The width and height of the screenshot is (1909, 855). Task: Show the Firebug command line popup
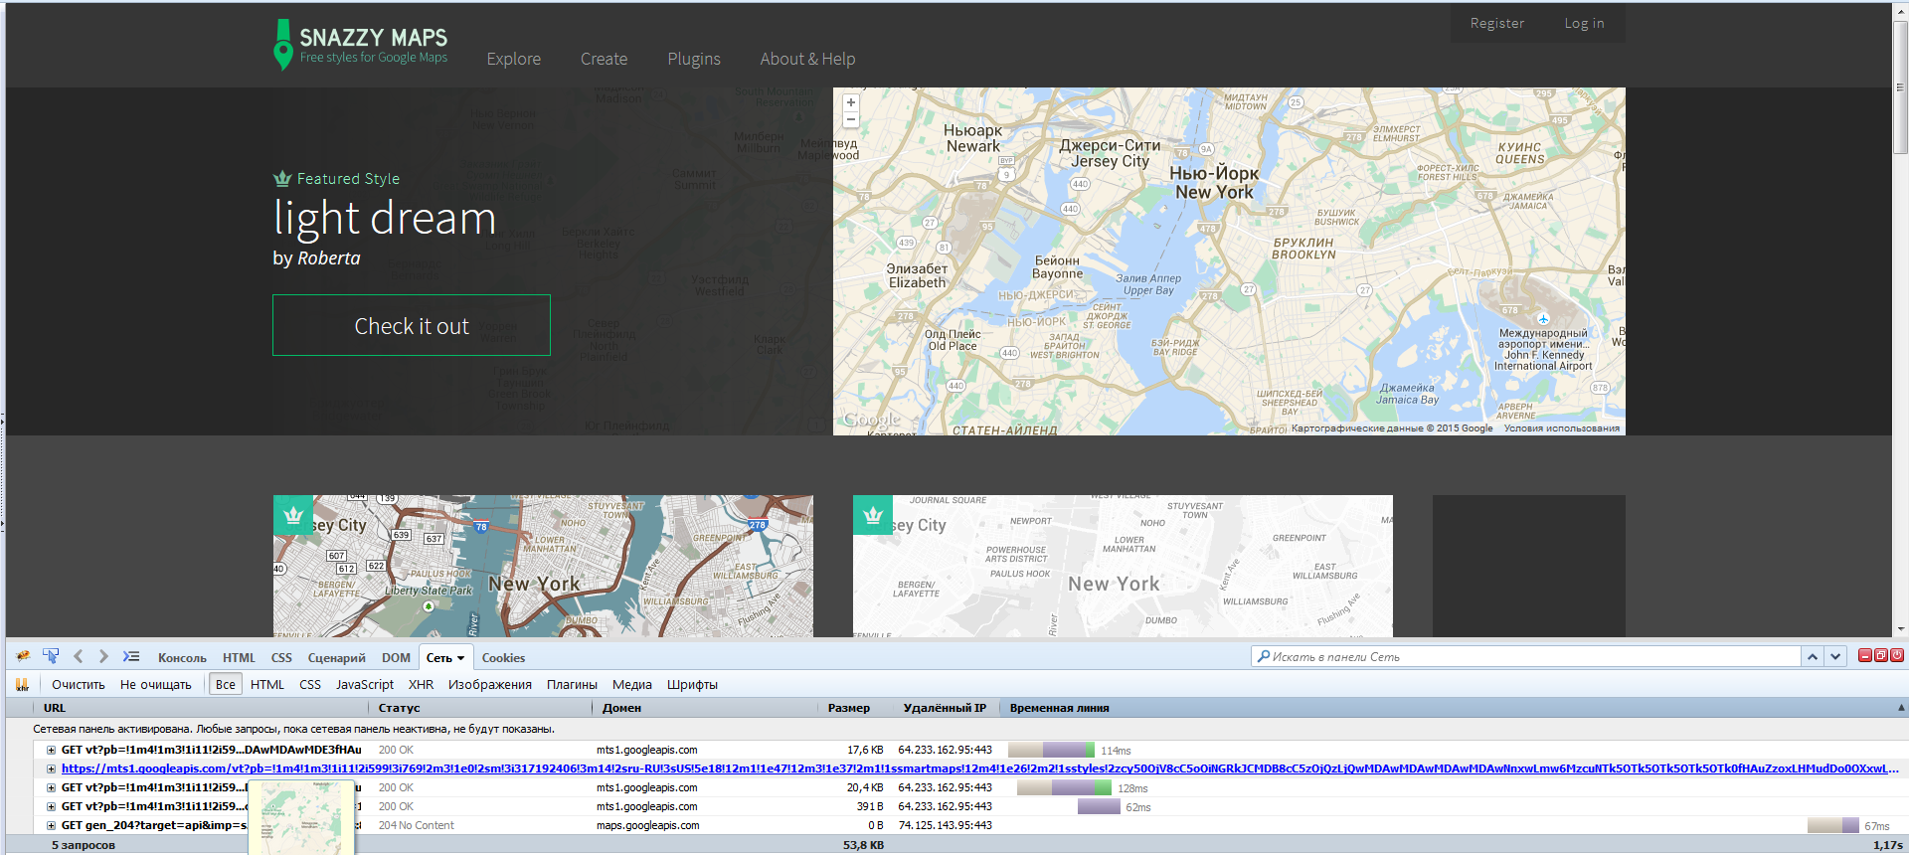point(131,656)
